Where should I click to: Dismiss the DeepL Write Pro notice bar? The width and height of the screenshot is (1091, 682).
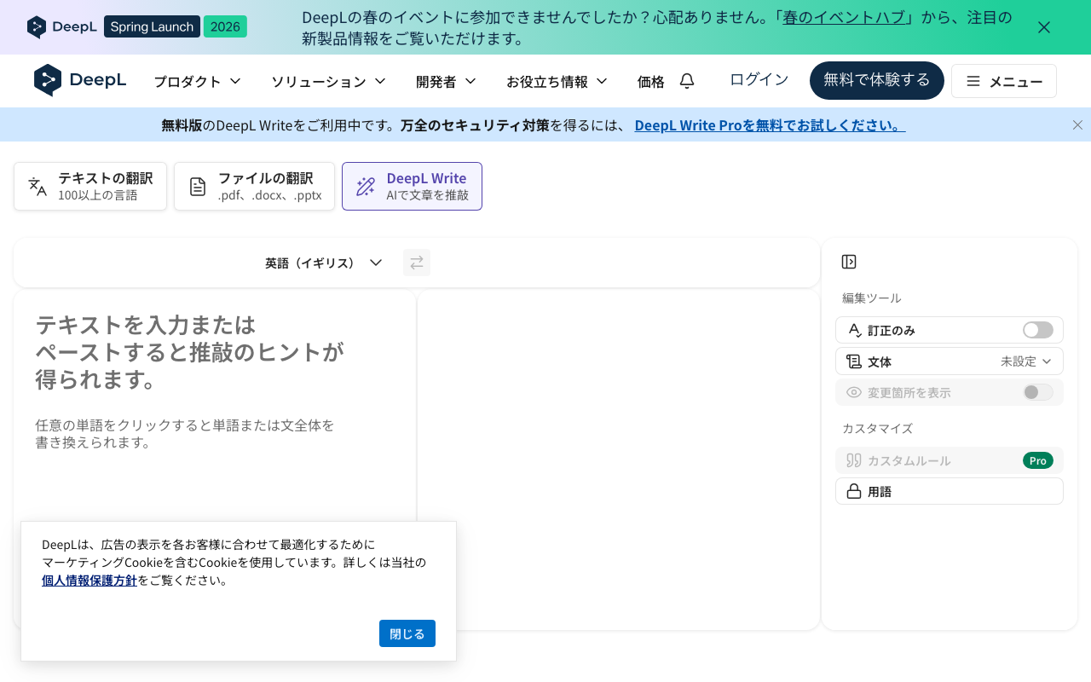point(1077,125)
